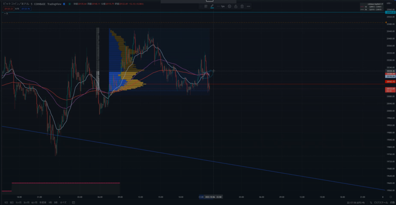Click the red 20120.23 sell price box
Screen dimensions: 396x205
[9, 9]
